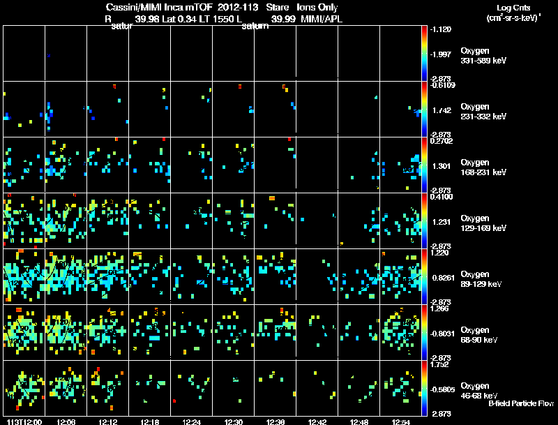558x425 pixels.
Task: Click color bar beside Oxygen 46-68 keV
Action: tap(424, 388)
